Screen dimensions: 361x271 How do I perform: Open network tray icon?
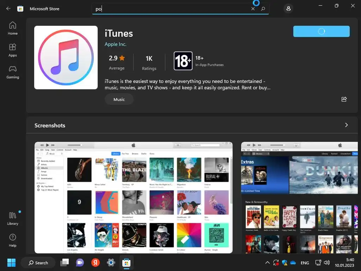click(318, 263)
